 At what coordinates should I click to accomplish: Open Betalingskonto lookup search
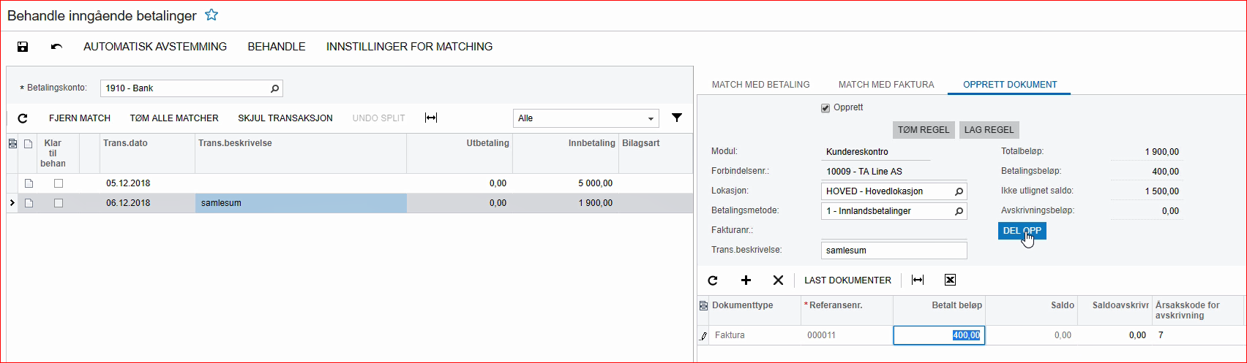click(x=274, y=88)
